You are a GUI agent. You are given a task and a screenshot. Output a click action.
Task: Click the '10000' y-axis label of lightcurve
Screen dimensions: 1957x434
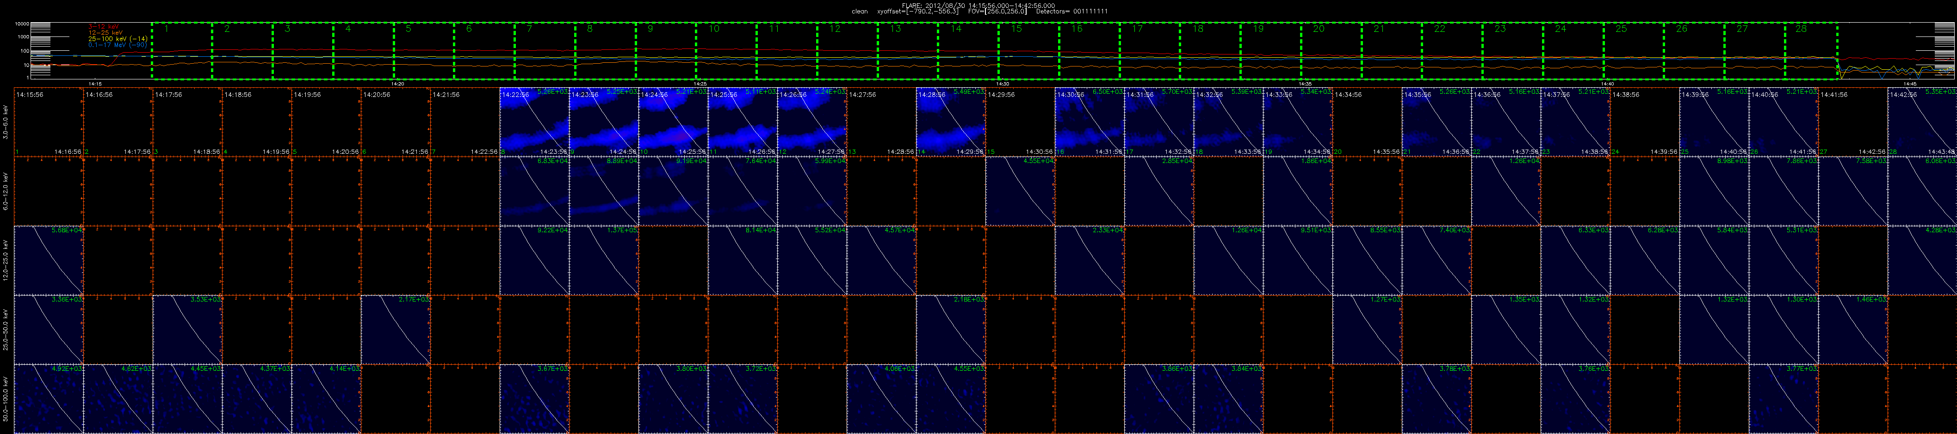tap(22, 24)
